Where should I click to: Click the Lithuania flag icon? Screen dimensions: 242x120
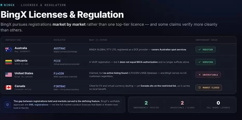pyautogui.click(x=9, y=62)
